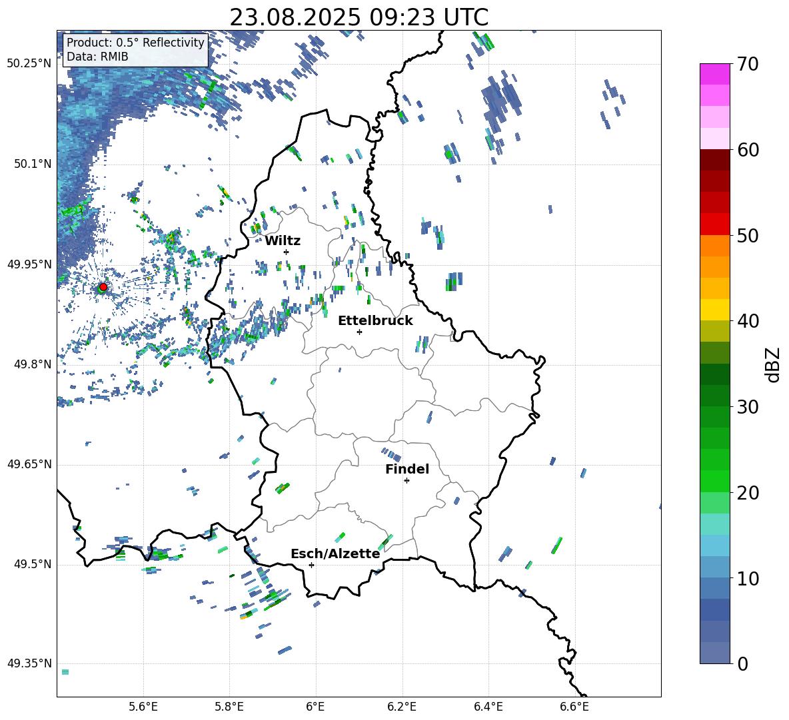Click the Ettelbruck station cross marker

point(359,332)
